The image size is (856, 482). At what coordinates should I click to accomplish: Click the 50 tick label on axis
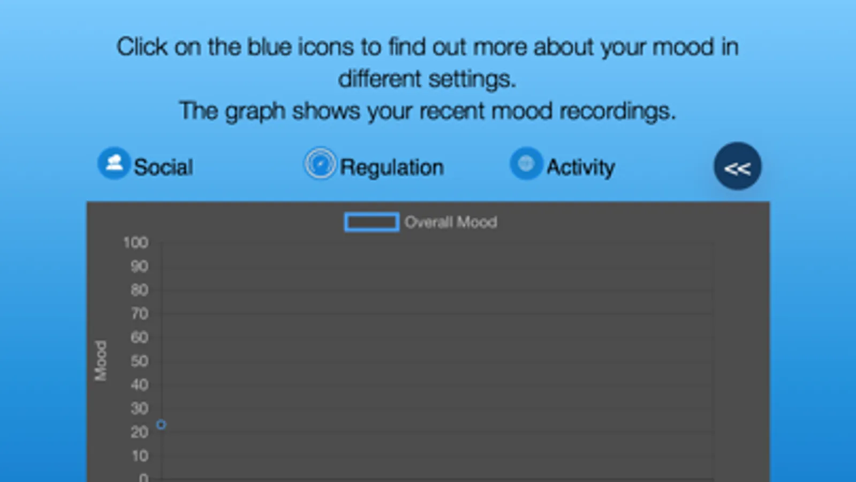139,361
